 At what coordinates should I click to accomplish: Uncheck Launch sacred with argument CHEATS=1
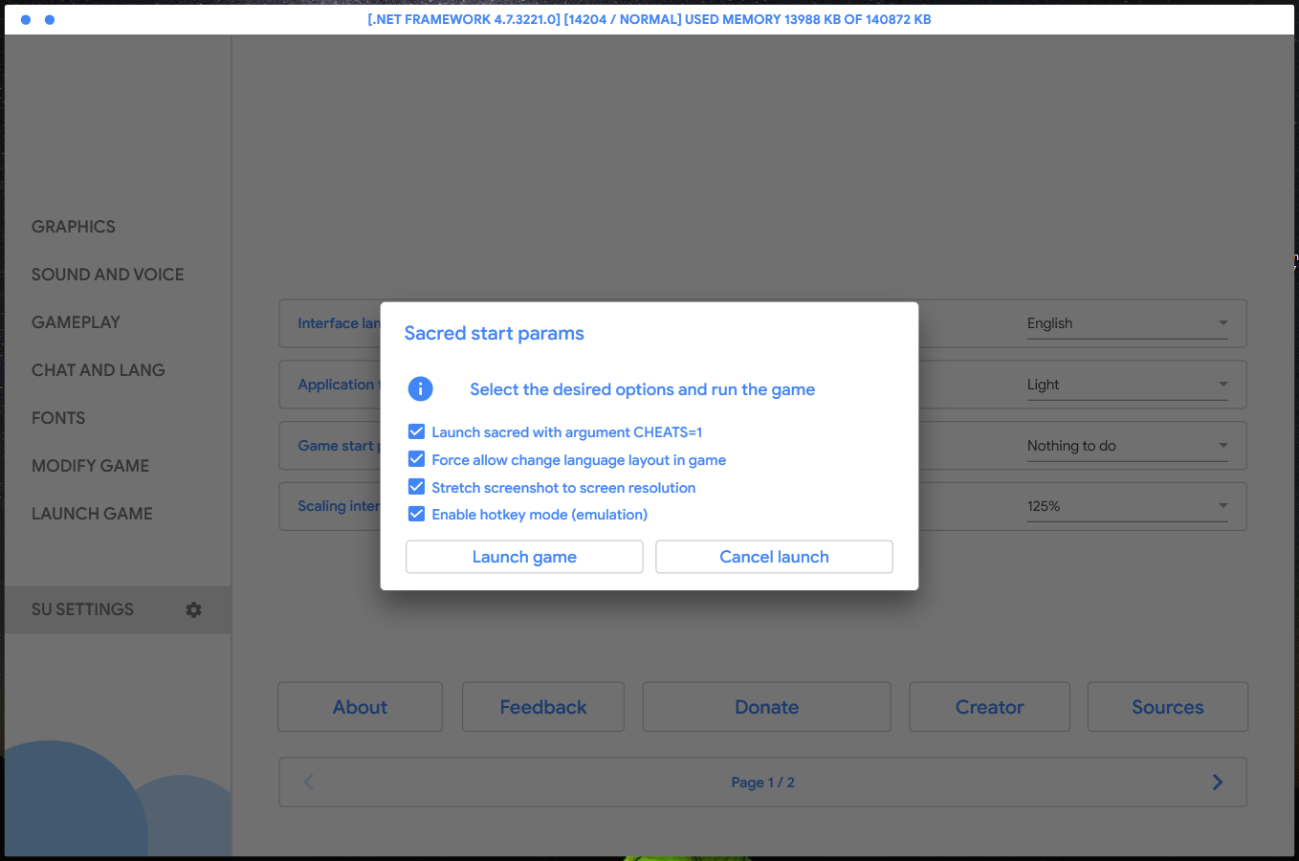click(416, 431)
